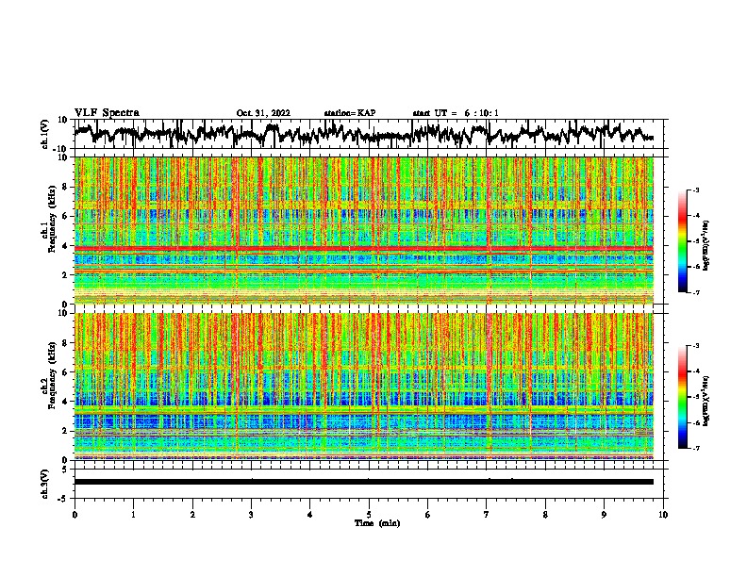Click the ch.1 spectrogram red band near 4 kHz
Viewport: 747px width, 577px height.
363,249
